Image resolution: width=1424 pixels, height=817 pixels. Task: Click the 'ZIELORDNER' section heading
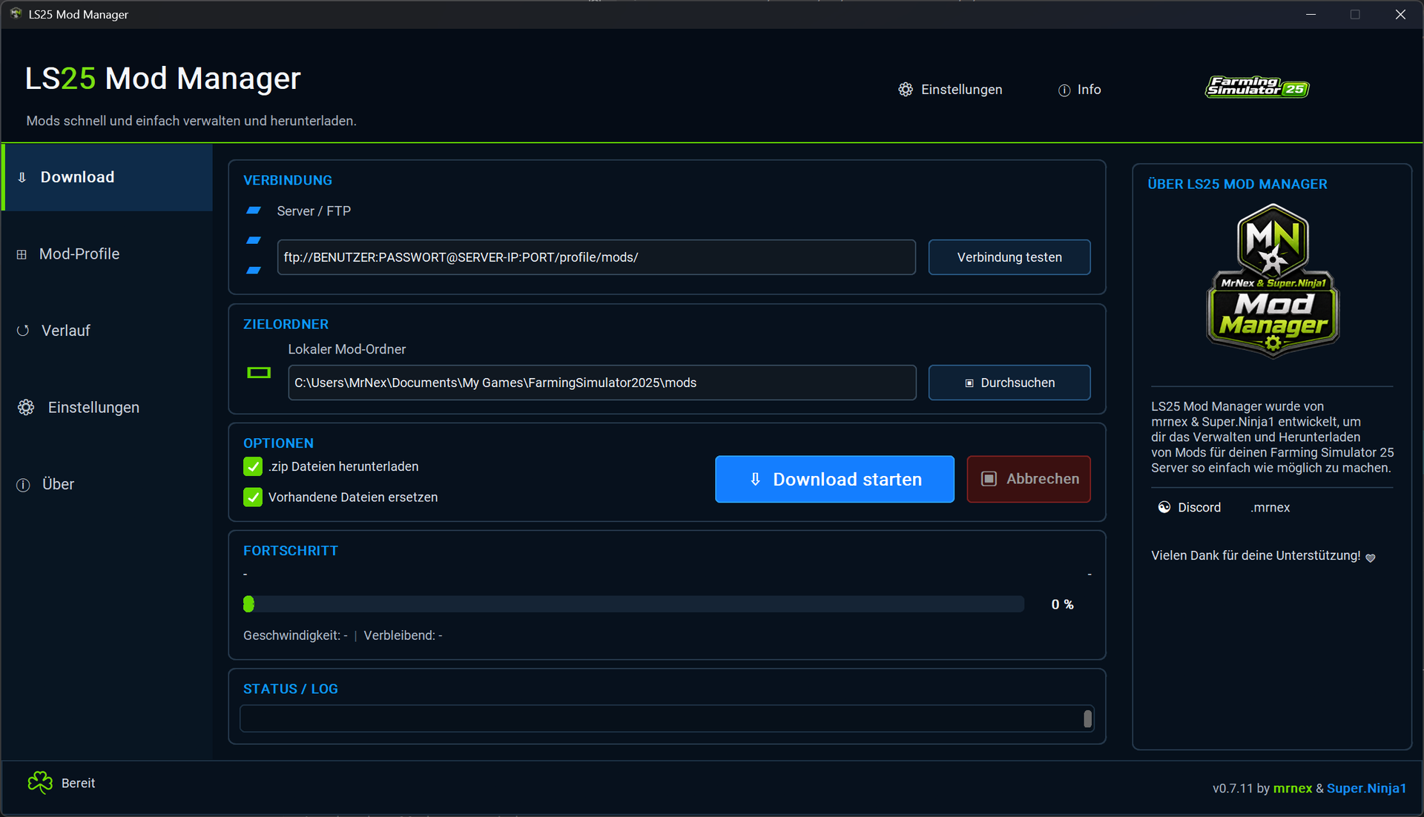click(286, 324)
